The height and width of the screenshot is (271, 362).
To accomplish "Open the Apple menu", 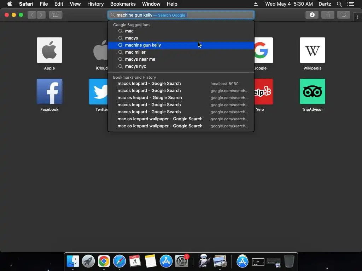I will click(10, 4).
